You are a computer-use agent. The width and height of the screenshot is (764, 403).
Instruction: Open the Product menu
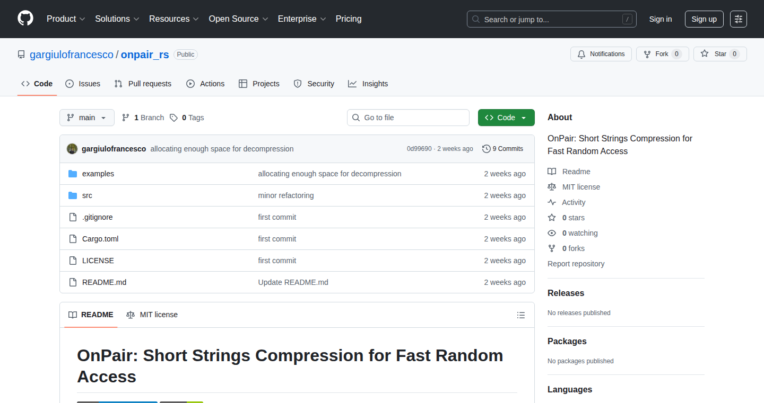click(x=66, y=19)
